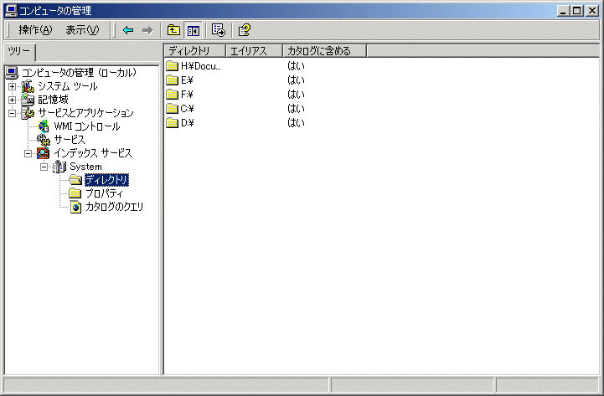The width and height of the screenshot is (604, 396).
Task: Click the サービス gears icon
Action: [x=44, y=140]
